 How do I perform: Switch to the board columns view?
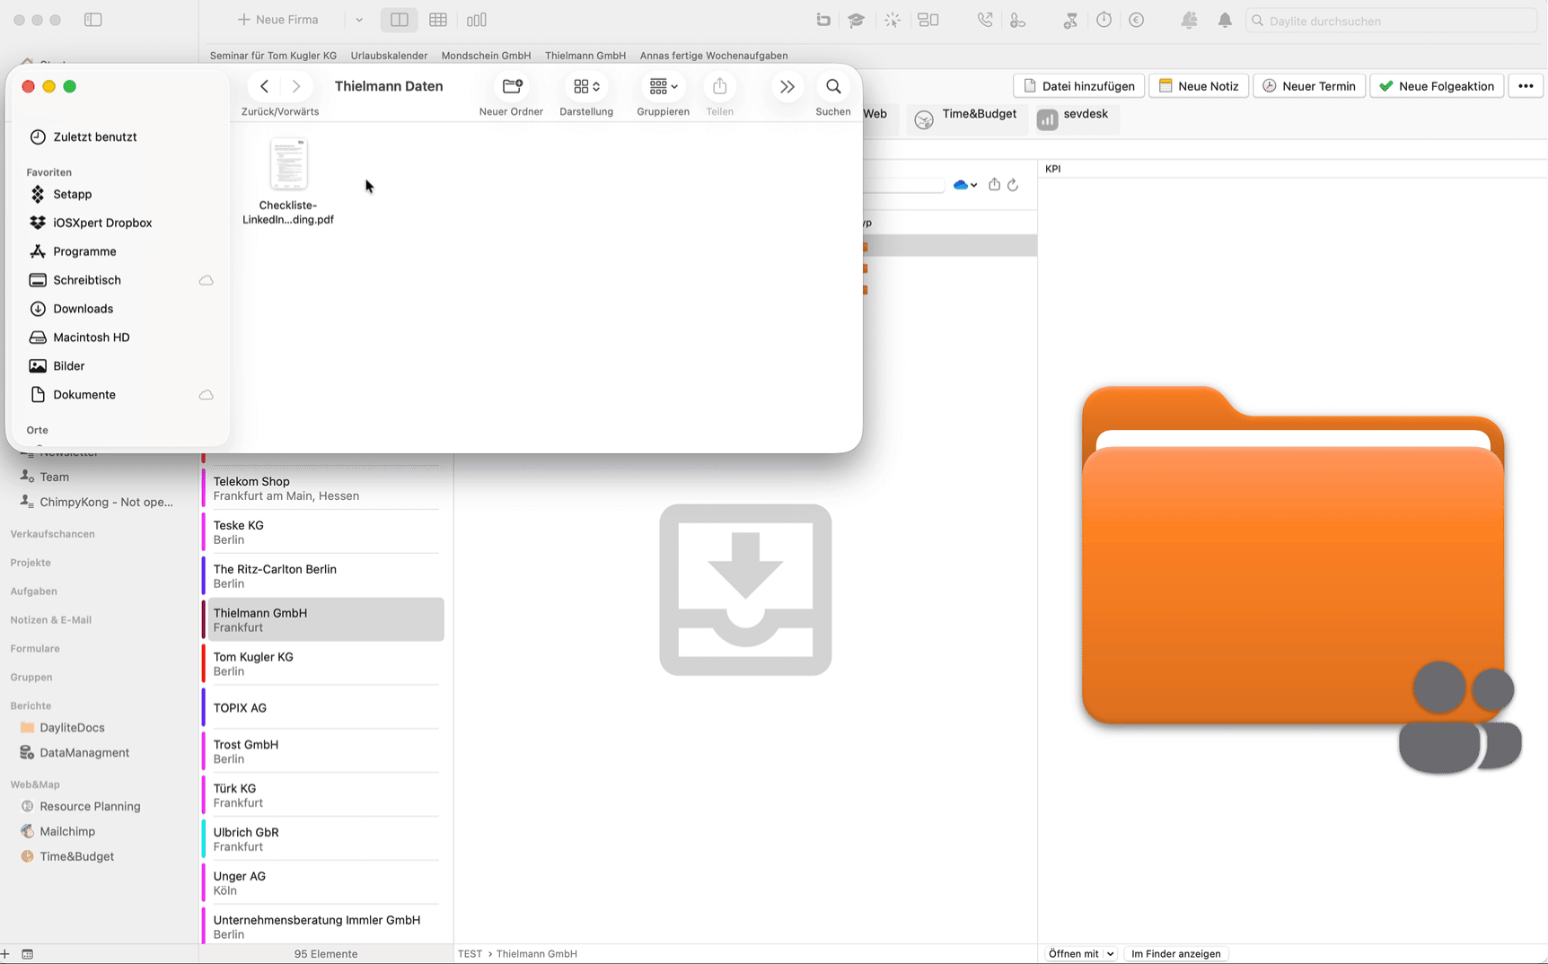(x=477, y=20)
